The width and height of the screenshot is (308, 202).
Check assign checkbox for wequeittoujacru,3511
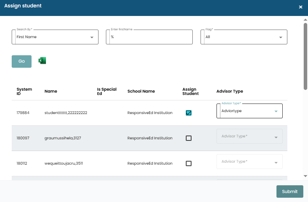click(189, 163)
